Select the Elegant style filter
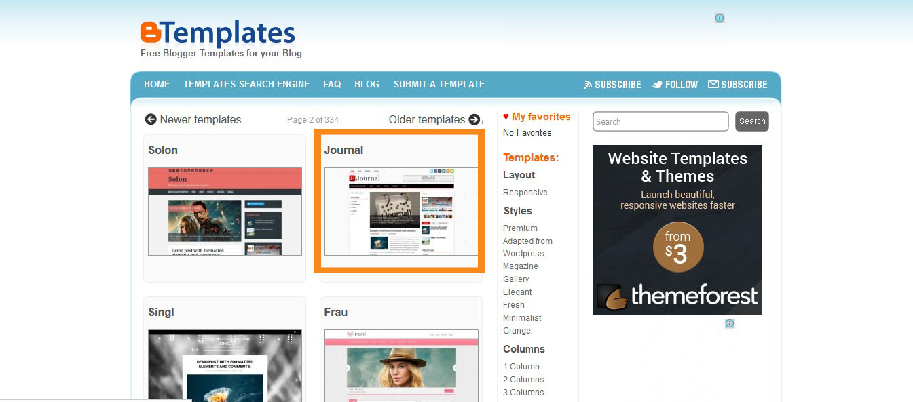 [x=517, y=292]
